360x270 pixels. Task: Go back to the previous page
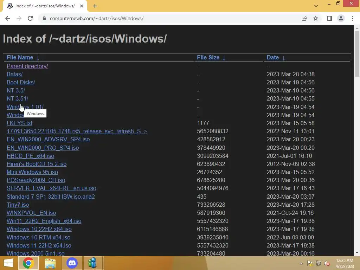(x=8, y=18)
